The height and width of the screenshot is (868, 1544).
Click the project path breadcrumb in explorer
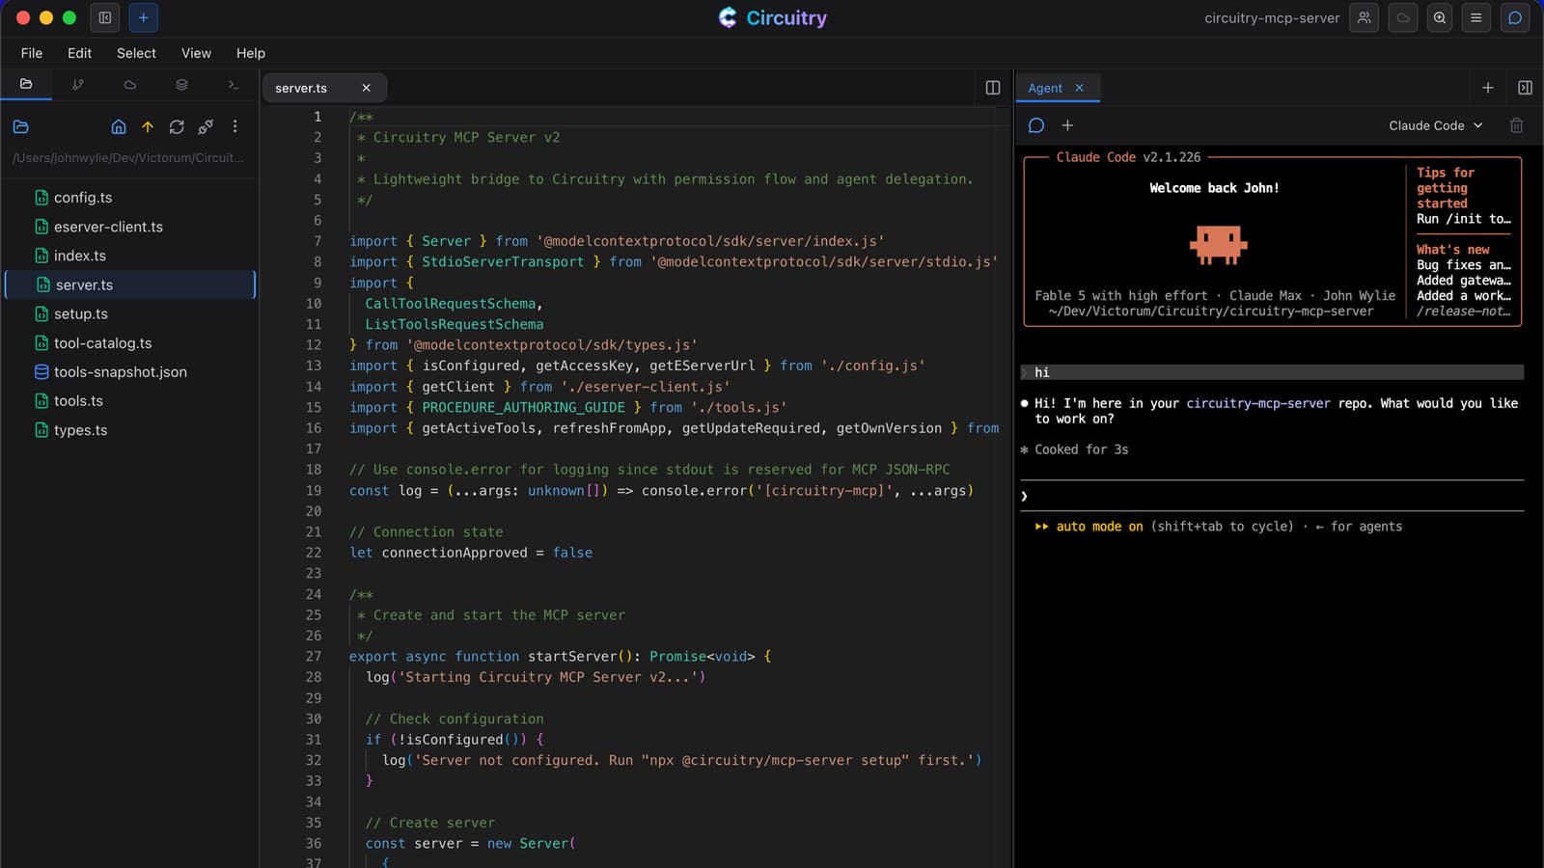point(128,157)
